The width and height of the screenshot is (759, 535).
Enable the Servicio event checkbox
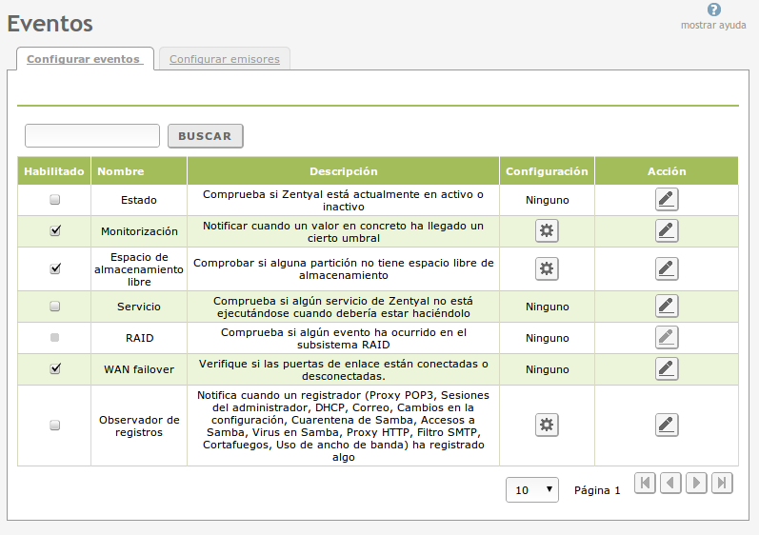[54, 306]
